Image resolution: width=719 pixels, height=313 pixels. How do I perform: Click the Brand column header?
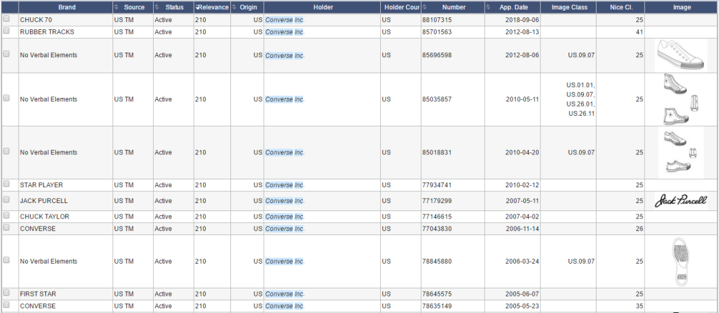click(x=67, y=7)
